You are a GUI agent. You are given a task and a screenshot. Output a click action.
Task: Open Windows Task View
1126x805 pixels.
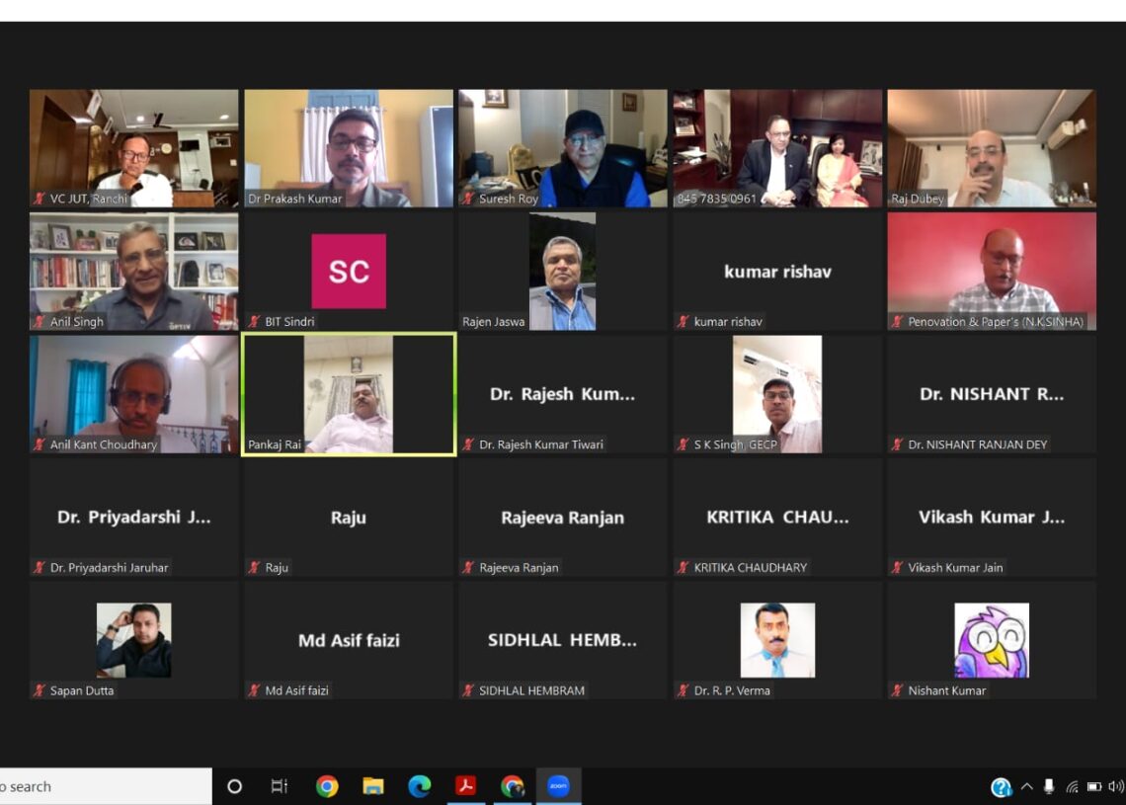[280, 786]
